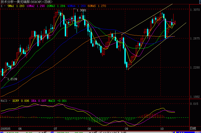
Task: Click the K - label before the MA legend
Action: [x=3, y=6]
